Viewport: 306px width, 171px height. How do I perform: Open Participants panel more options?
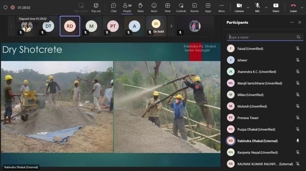coord(292,22)
